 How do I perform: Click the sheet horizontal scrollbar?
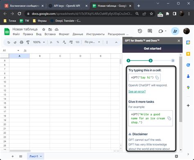pyautogui.click(x=20, y=151)
